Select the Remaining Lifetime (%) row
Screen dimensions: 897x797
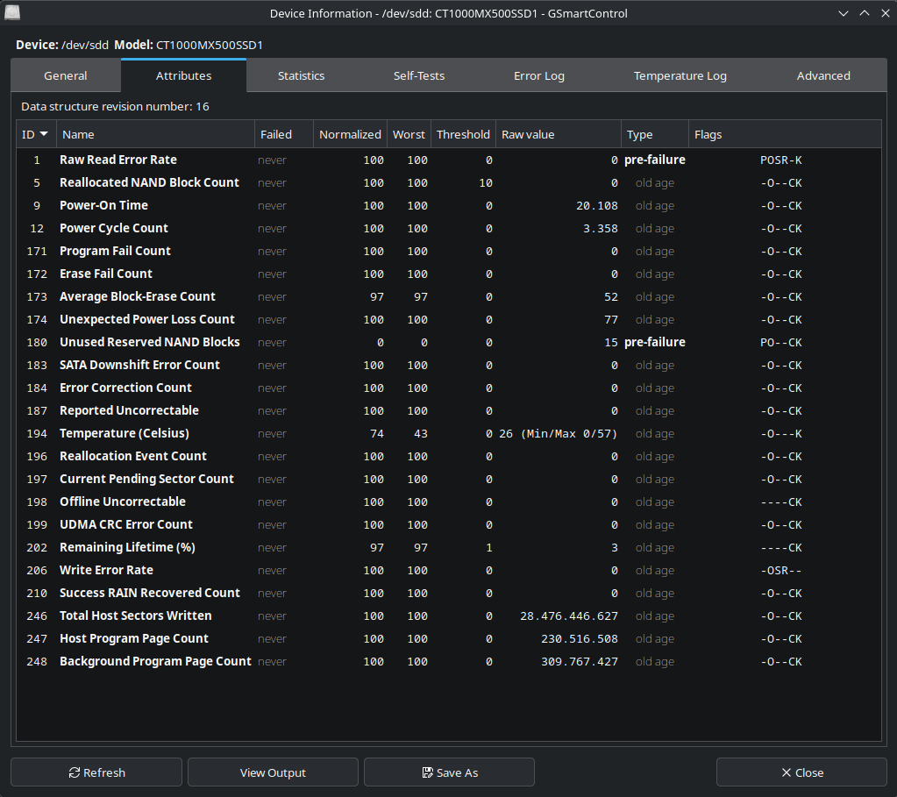449,547
